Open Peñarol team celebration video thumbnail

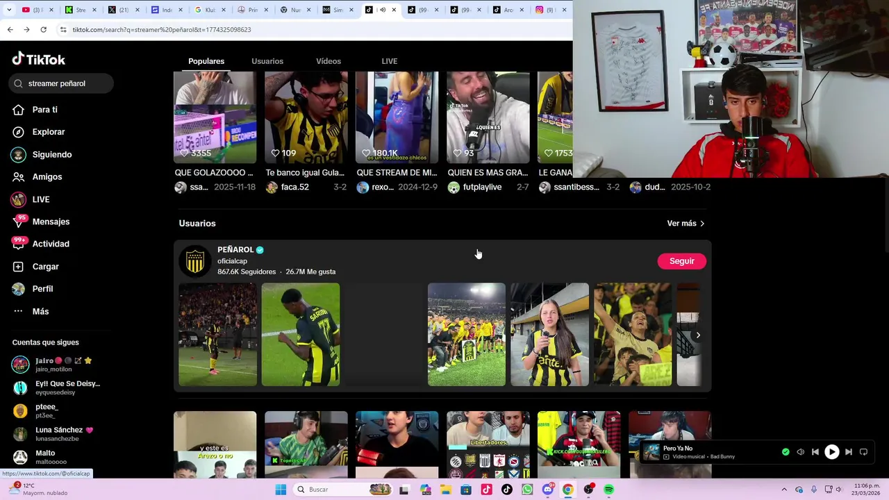(467, 334)
